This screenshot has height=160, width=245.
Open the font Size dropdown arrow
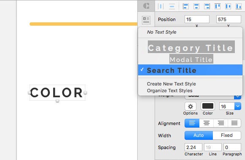[x=238, y=106]
